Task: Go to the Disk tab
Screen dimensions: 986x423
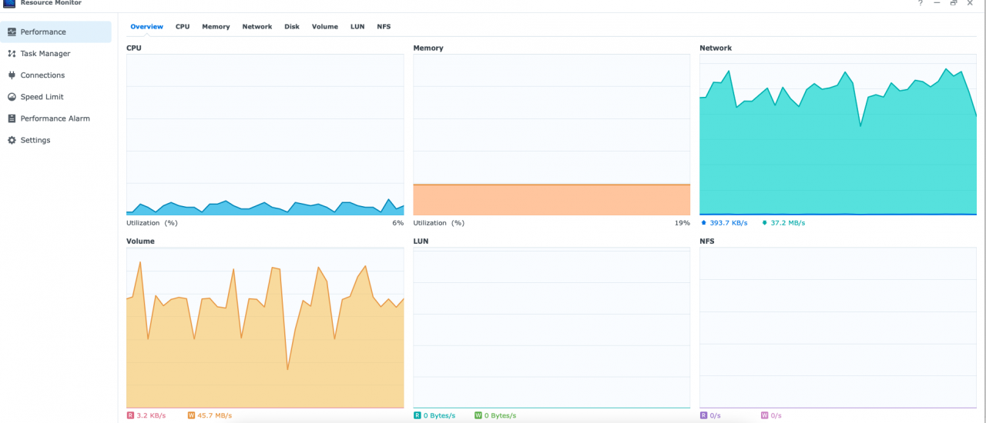Action: click(292, 27)
